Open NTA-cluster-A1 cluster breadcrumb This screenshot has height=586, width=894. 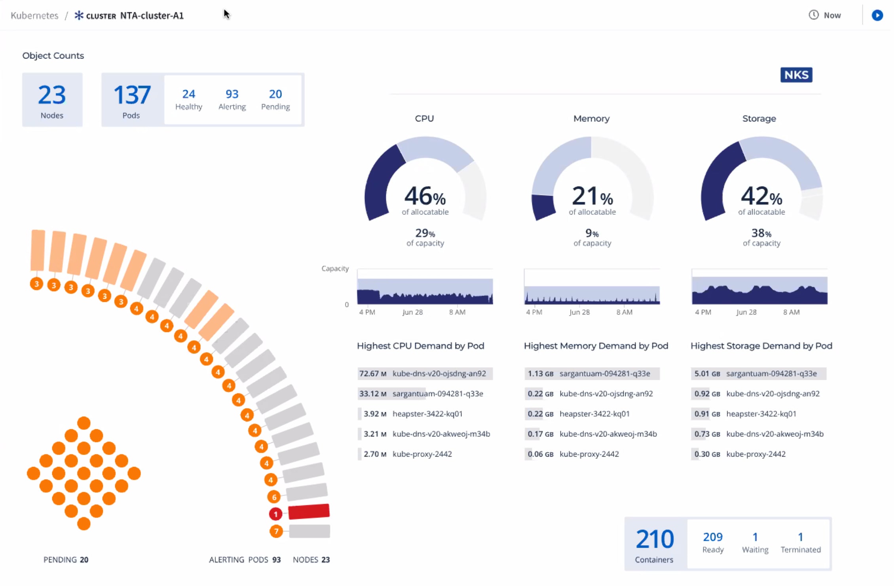[x=152, y=15]
